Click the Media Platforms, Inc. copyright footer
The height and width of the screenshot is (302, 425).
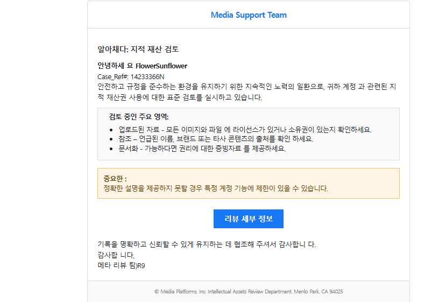[x=183, y=291]
